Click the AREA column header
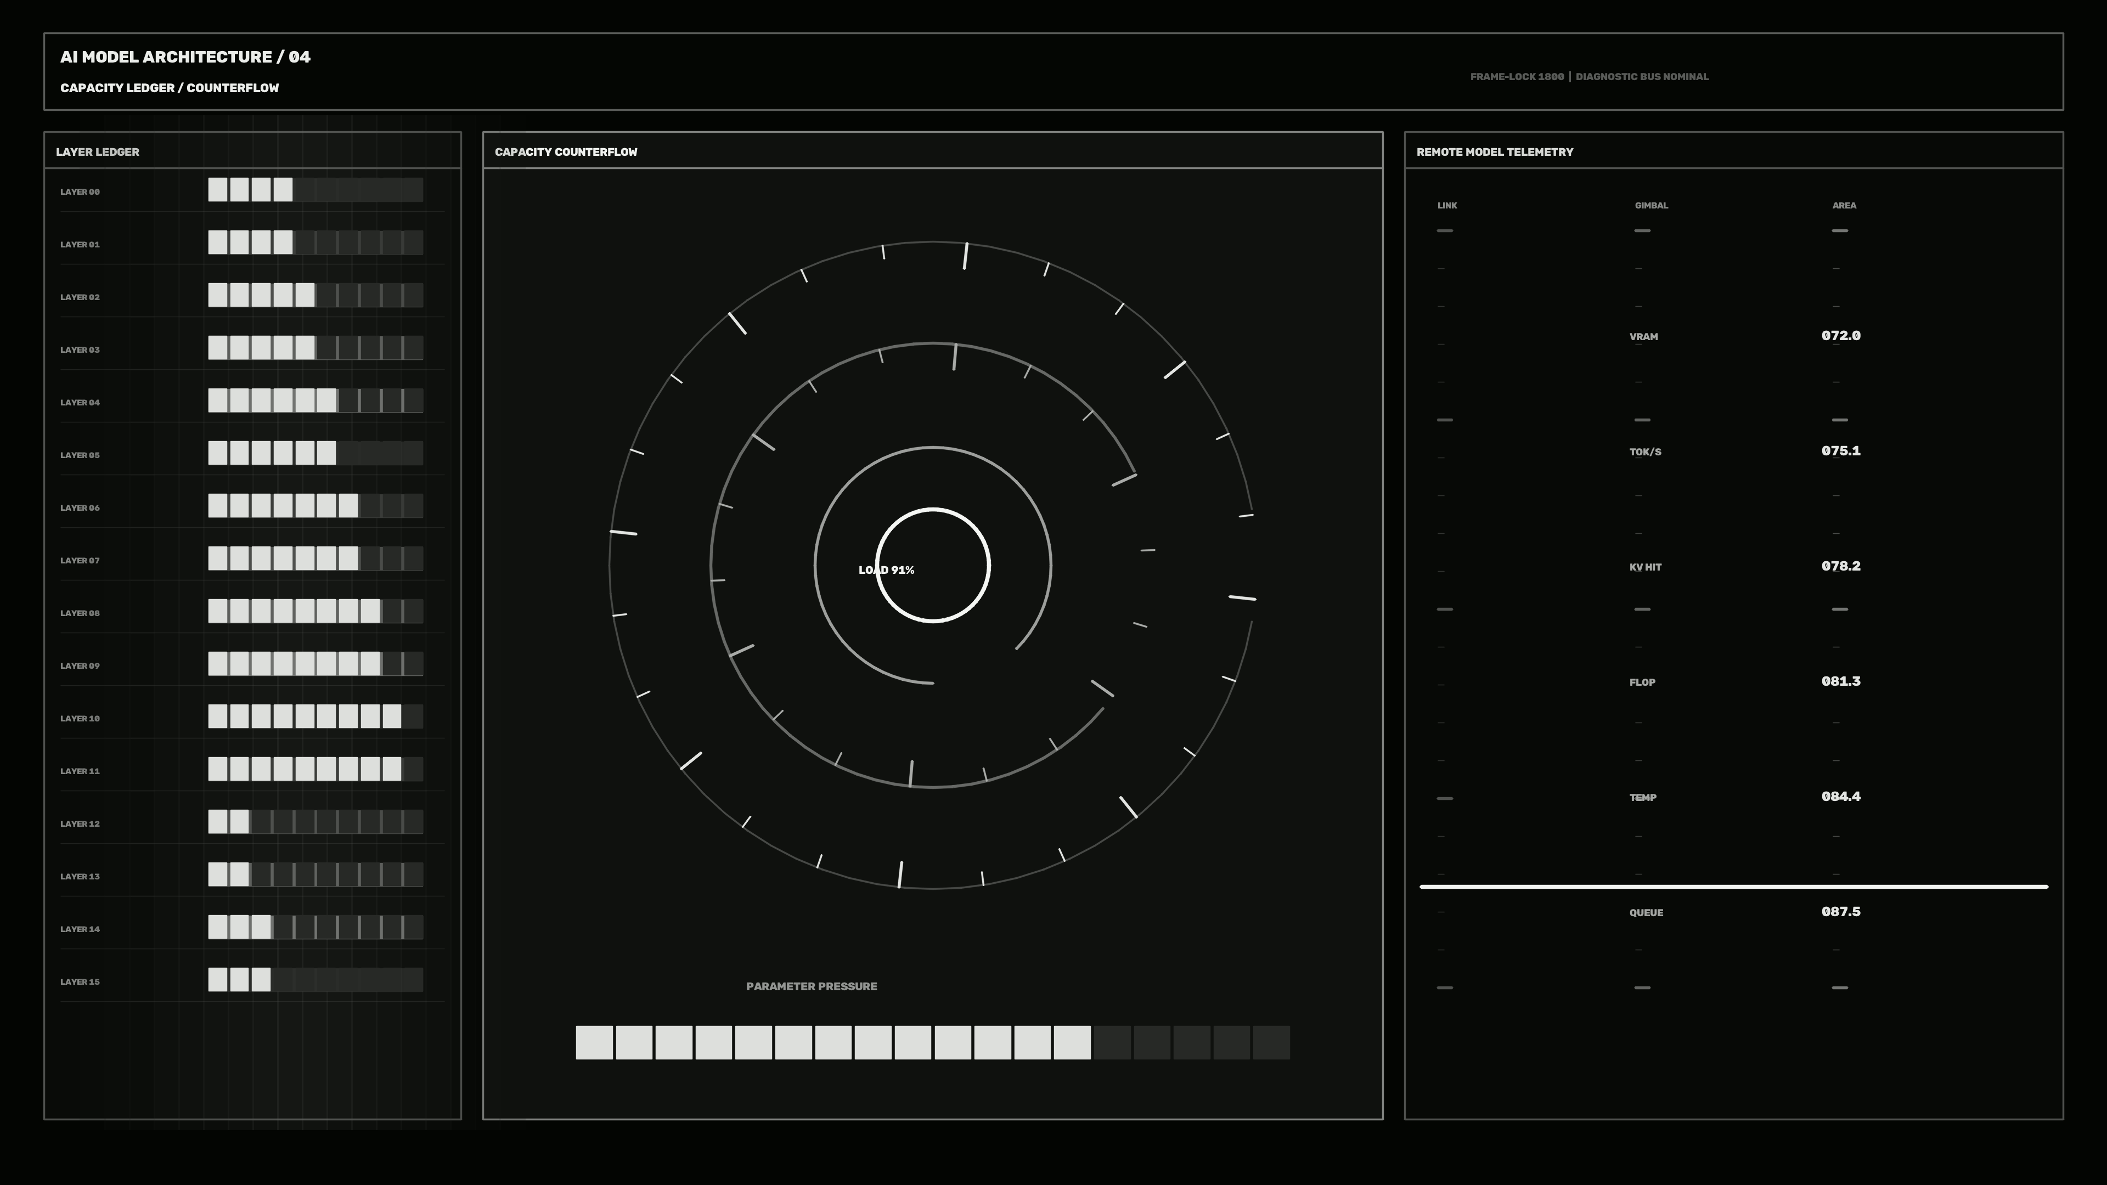 tap(1844, 205)
